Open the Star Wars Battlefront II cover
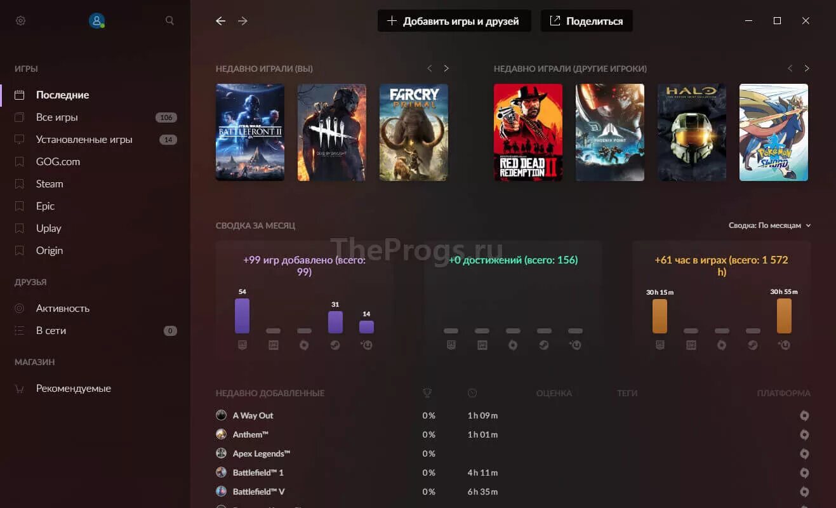Screen dimensions: 836x508 point(250,132)
